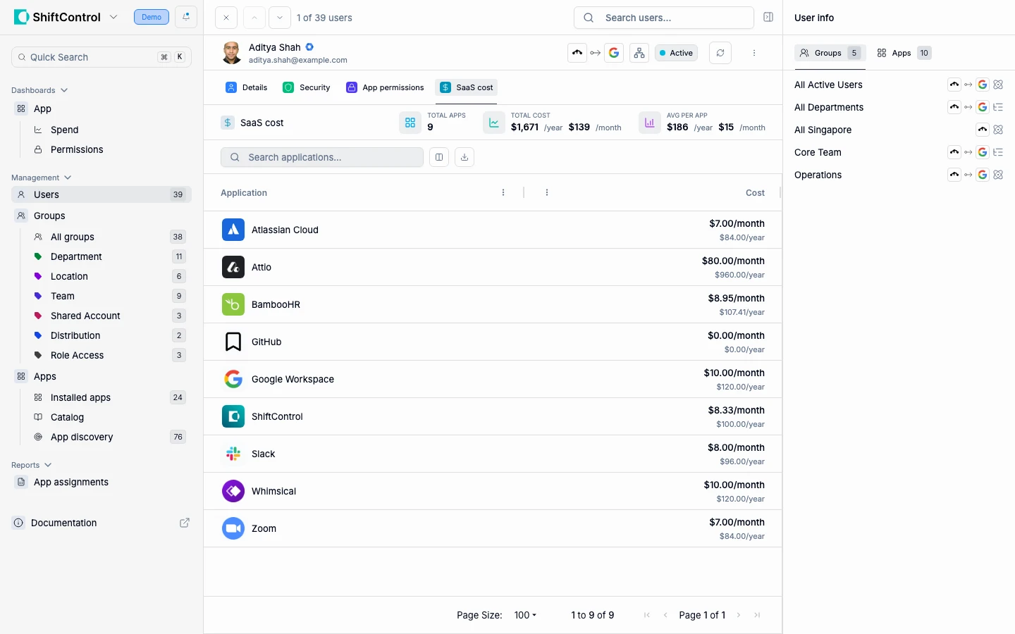
Task: Click the Search users field
Action: tap(664, 18)
